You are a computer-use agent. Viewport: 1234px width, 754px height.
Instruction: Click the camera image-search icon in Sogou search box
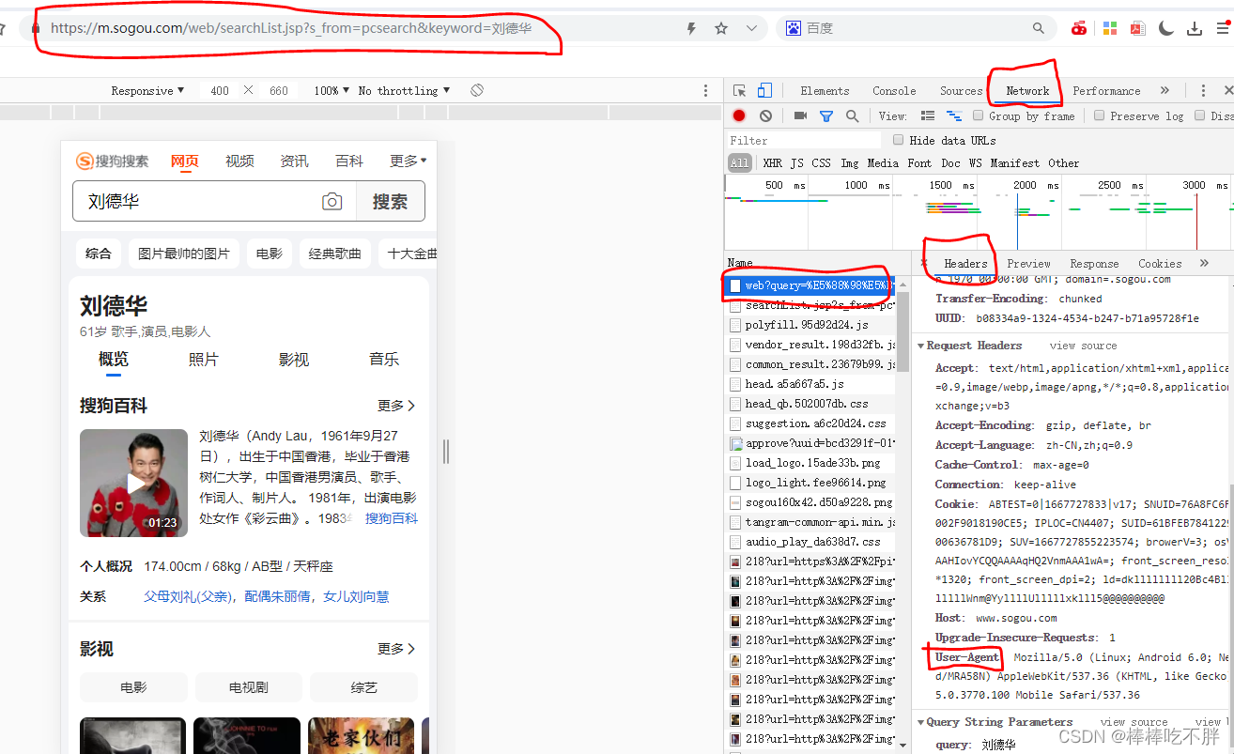coord(332,202)
